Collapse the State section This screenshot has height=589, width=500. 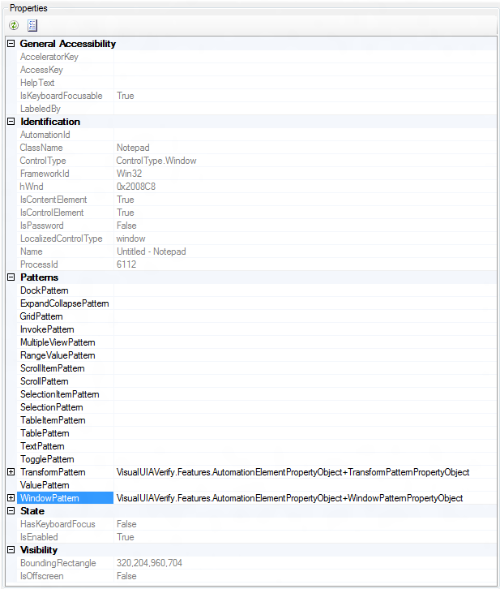11,511
